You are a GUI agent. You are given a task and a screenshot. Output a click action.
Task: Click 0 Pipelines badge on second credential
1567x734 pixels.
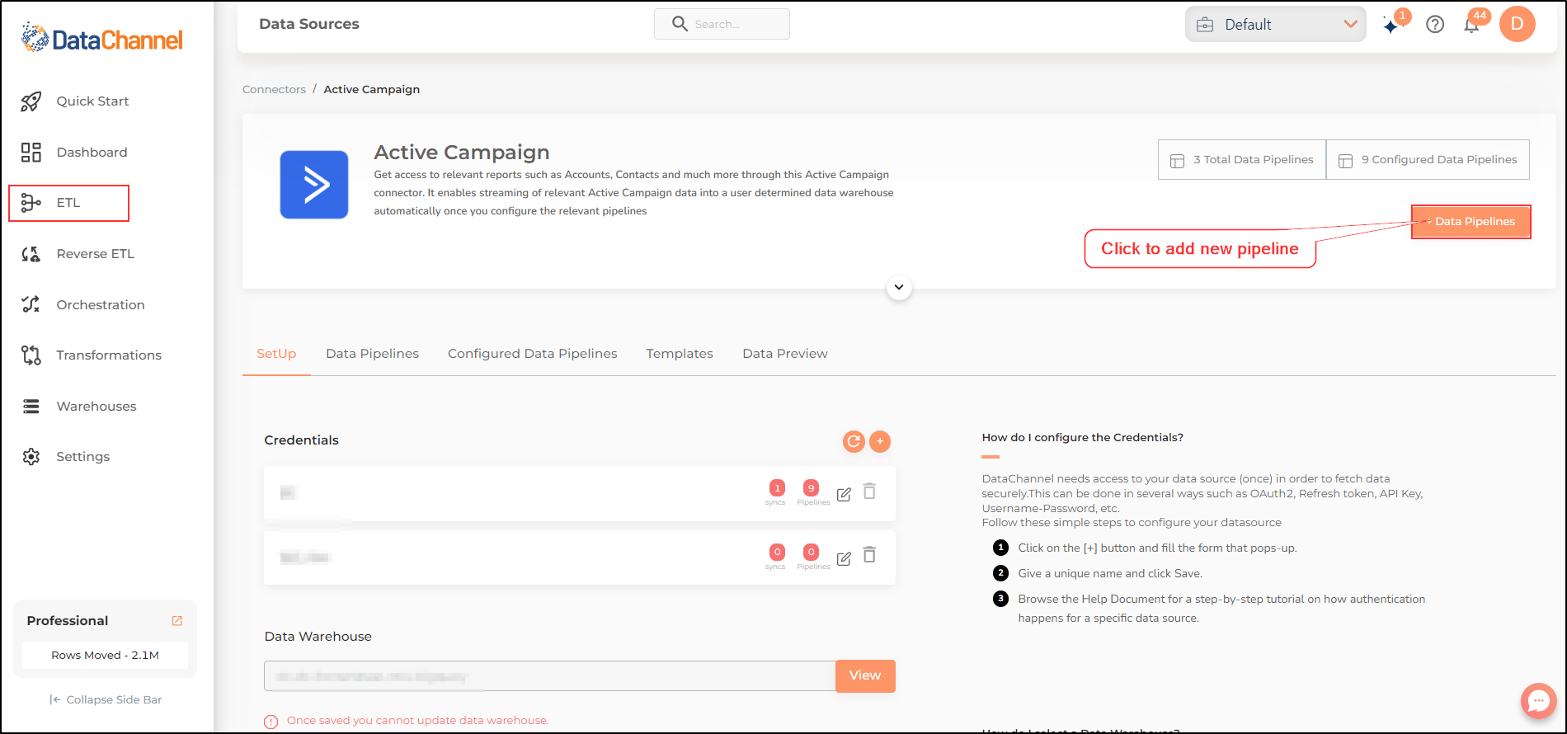click(812, 553)
